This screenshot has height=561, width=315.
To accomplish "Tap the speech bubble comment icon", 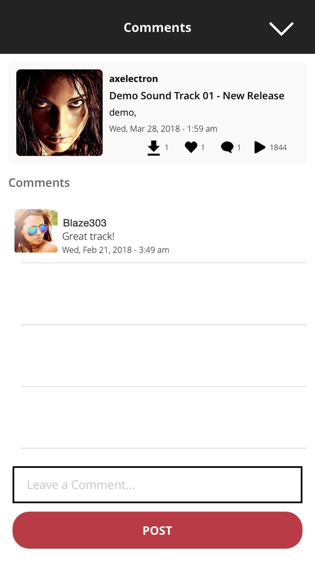I will tap(227, 147).
